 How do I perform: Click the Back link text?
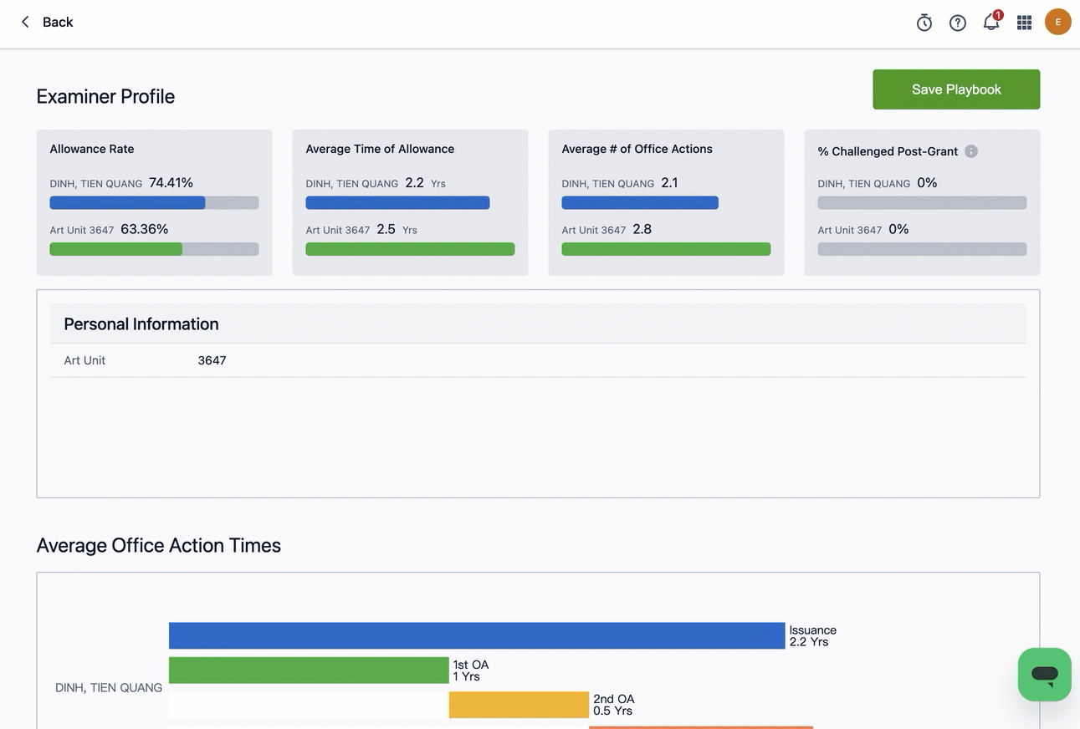coord(58,22)
